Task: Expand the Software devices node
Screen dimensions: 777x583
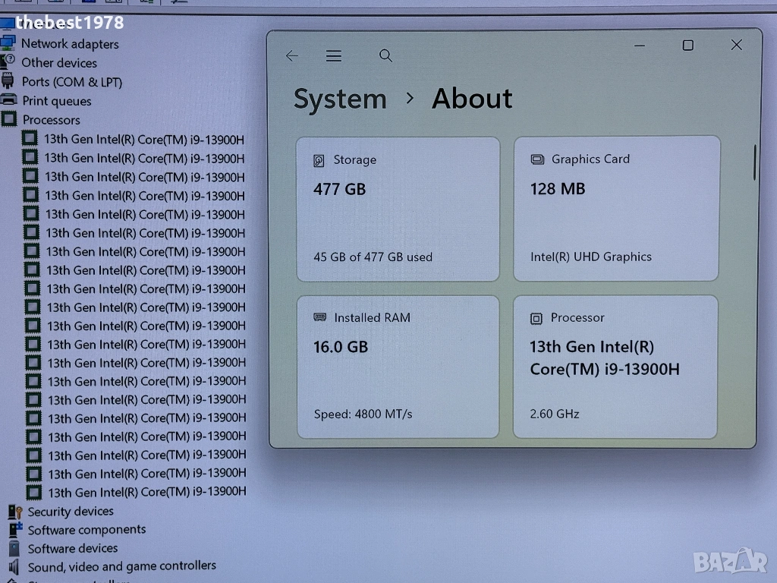Action: (x=73, y=549)
